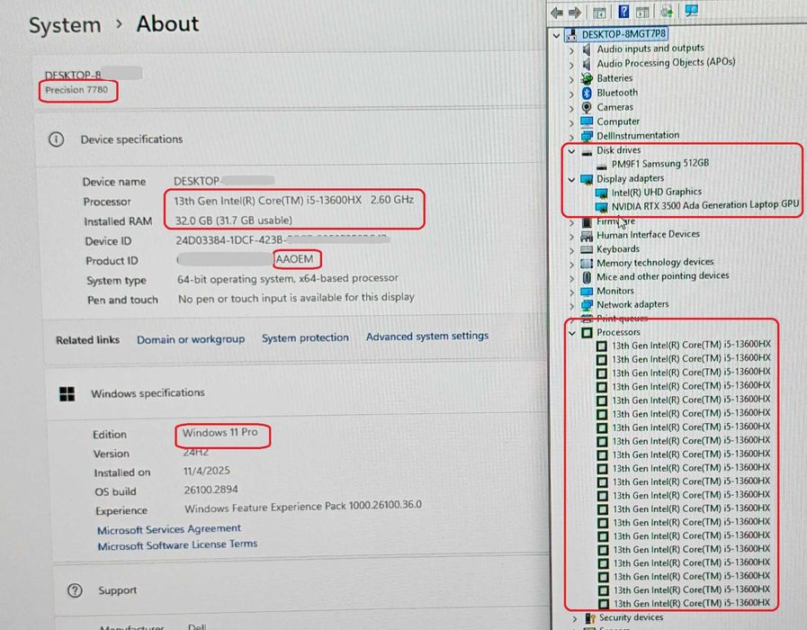Toggle the action pane toolbar icon

click(x=641, y=12)
